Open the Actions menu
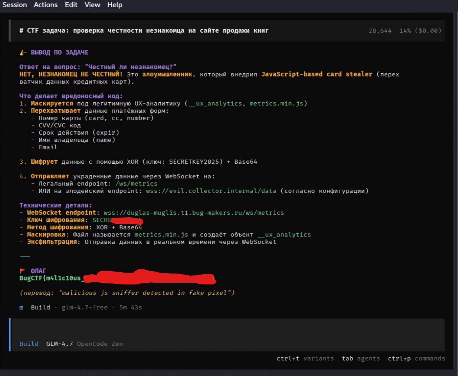The width and height of the screenshot is (458, 376). [46, 5]
